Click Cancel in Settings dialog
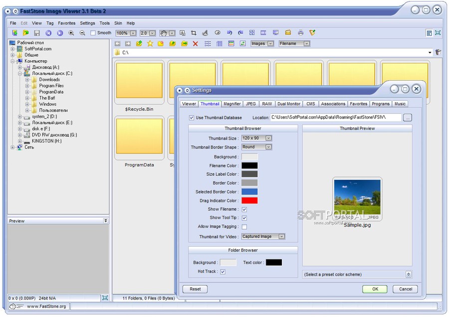This screenshot has height=317, width=449. point(405,289)
